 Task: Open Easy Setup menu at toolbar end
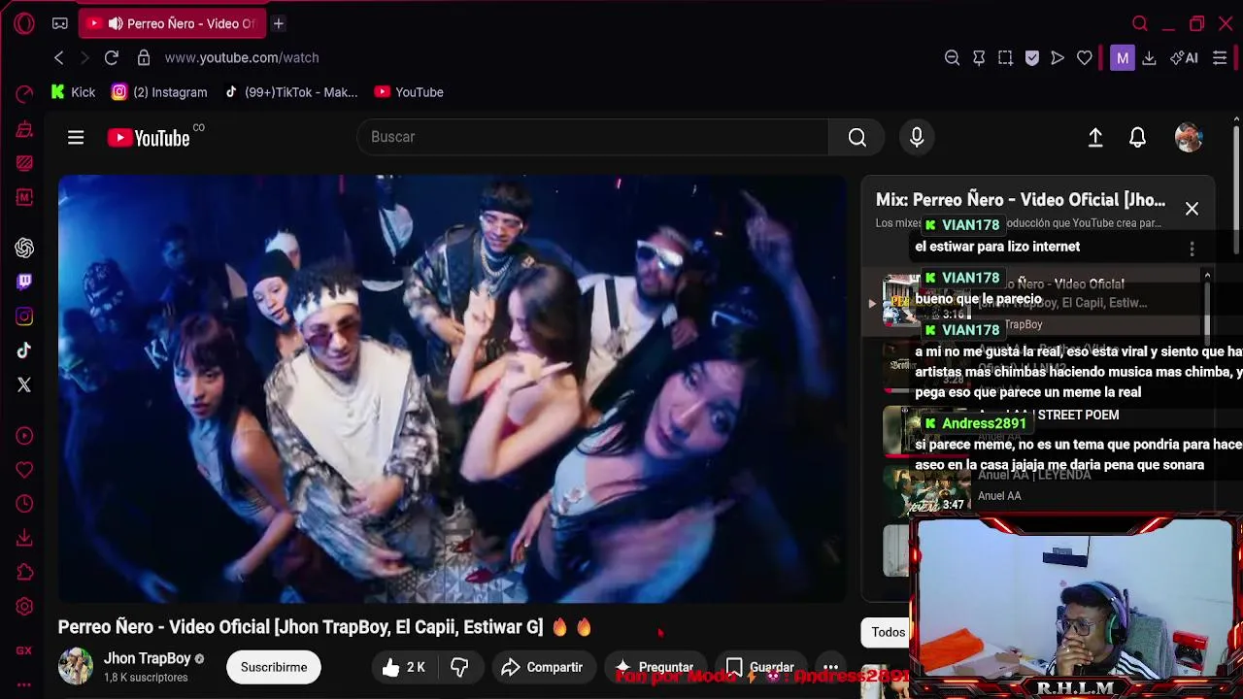[1220, 57]
